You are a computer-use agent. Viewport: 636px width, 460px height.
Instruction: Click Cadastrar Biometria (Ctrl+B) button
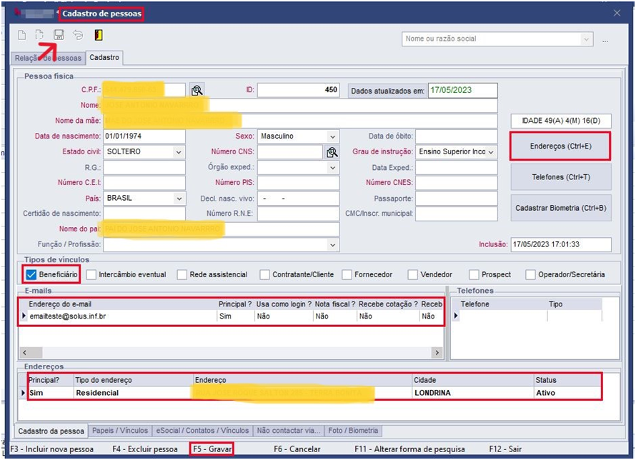561,208
